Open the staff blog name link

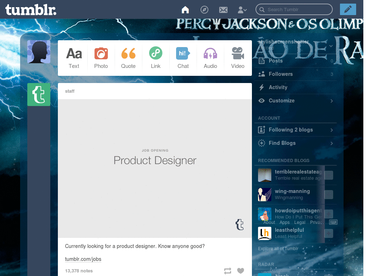(70, 91)
